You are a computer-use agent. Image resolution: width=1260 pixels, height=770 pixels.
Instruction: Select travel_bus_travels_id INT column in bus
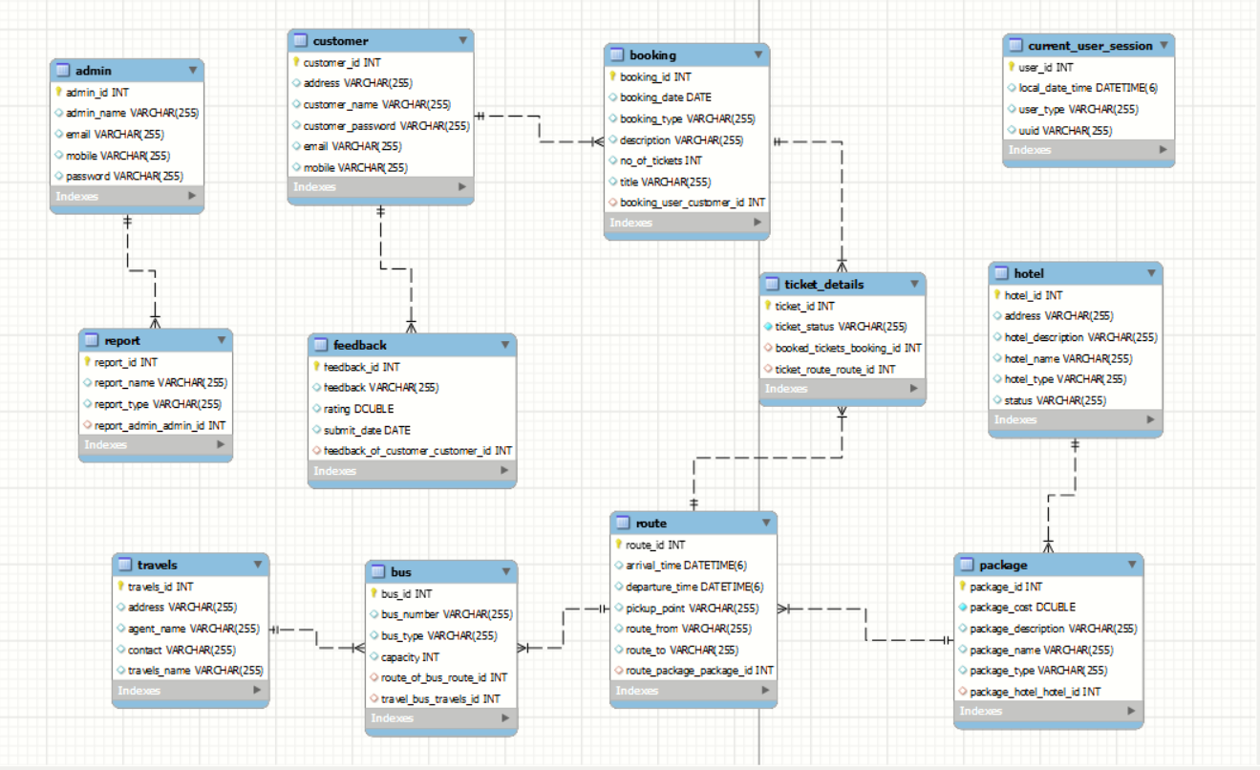pos(441,698)
